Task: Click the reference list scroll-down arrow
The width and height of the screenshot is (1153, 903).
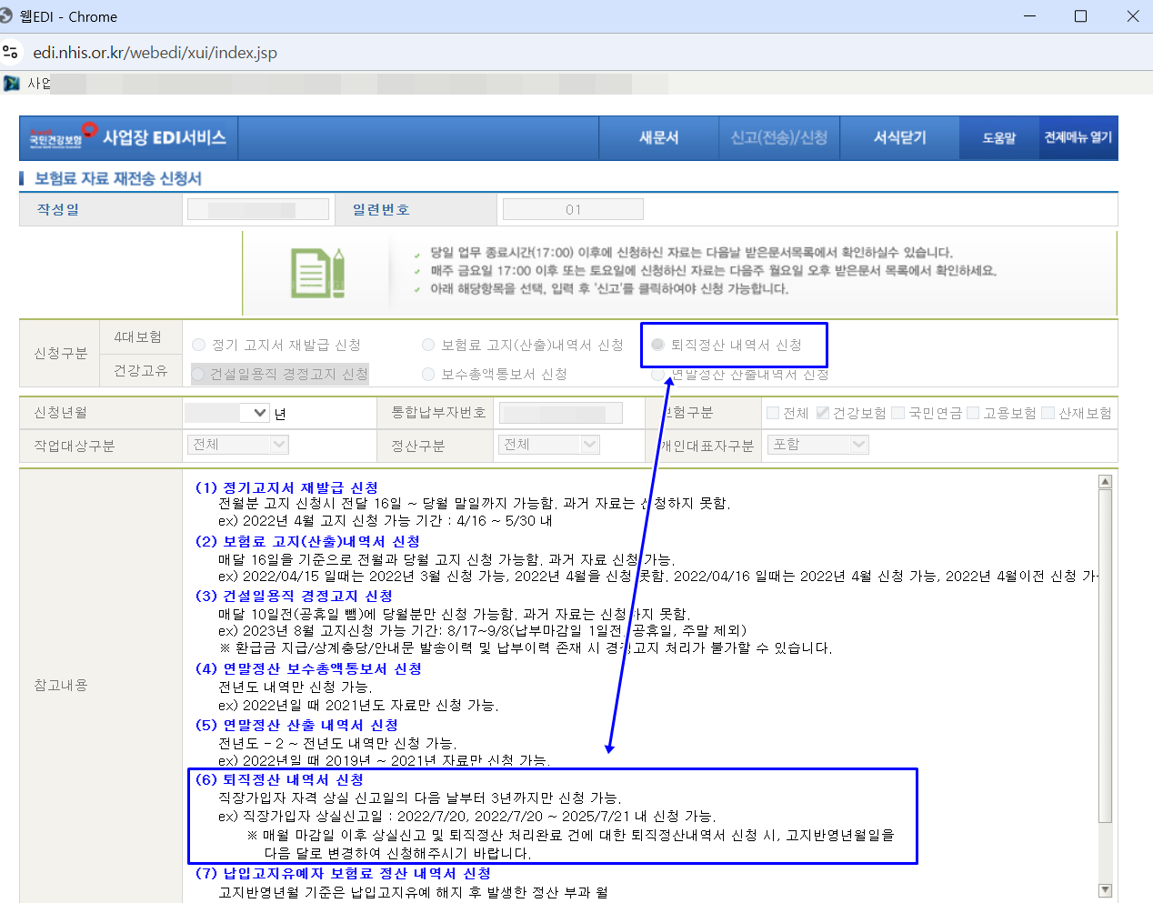Action: [1106, 890]
